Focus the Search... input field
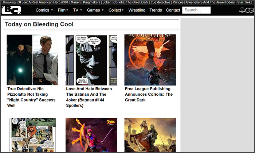This screenshot has width=255, height=153. 196,10
